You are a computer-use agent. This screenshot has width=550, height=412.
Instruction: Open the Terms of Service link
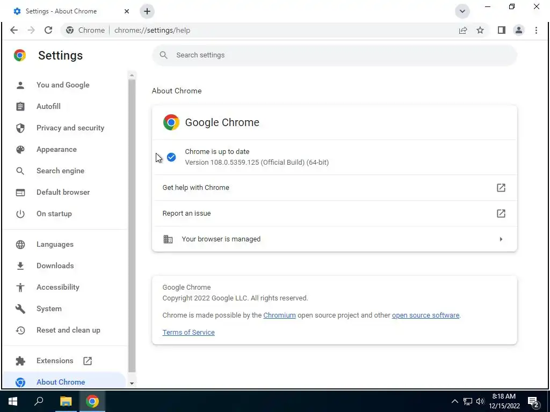189,333
